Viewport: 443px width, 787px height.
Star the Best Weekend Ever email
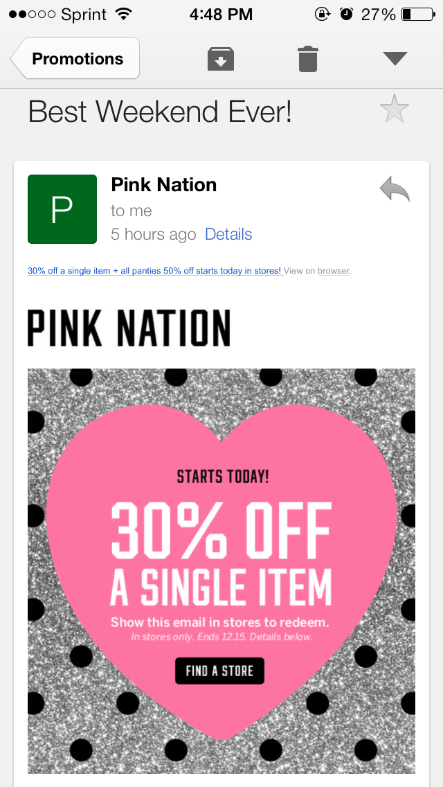point(395,110)
